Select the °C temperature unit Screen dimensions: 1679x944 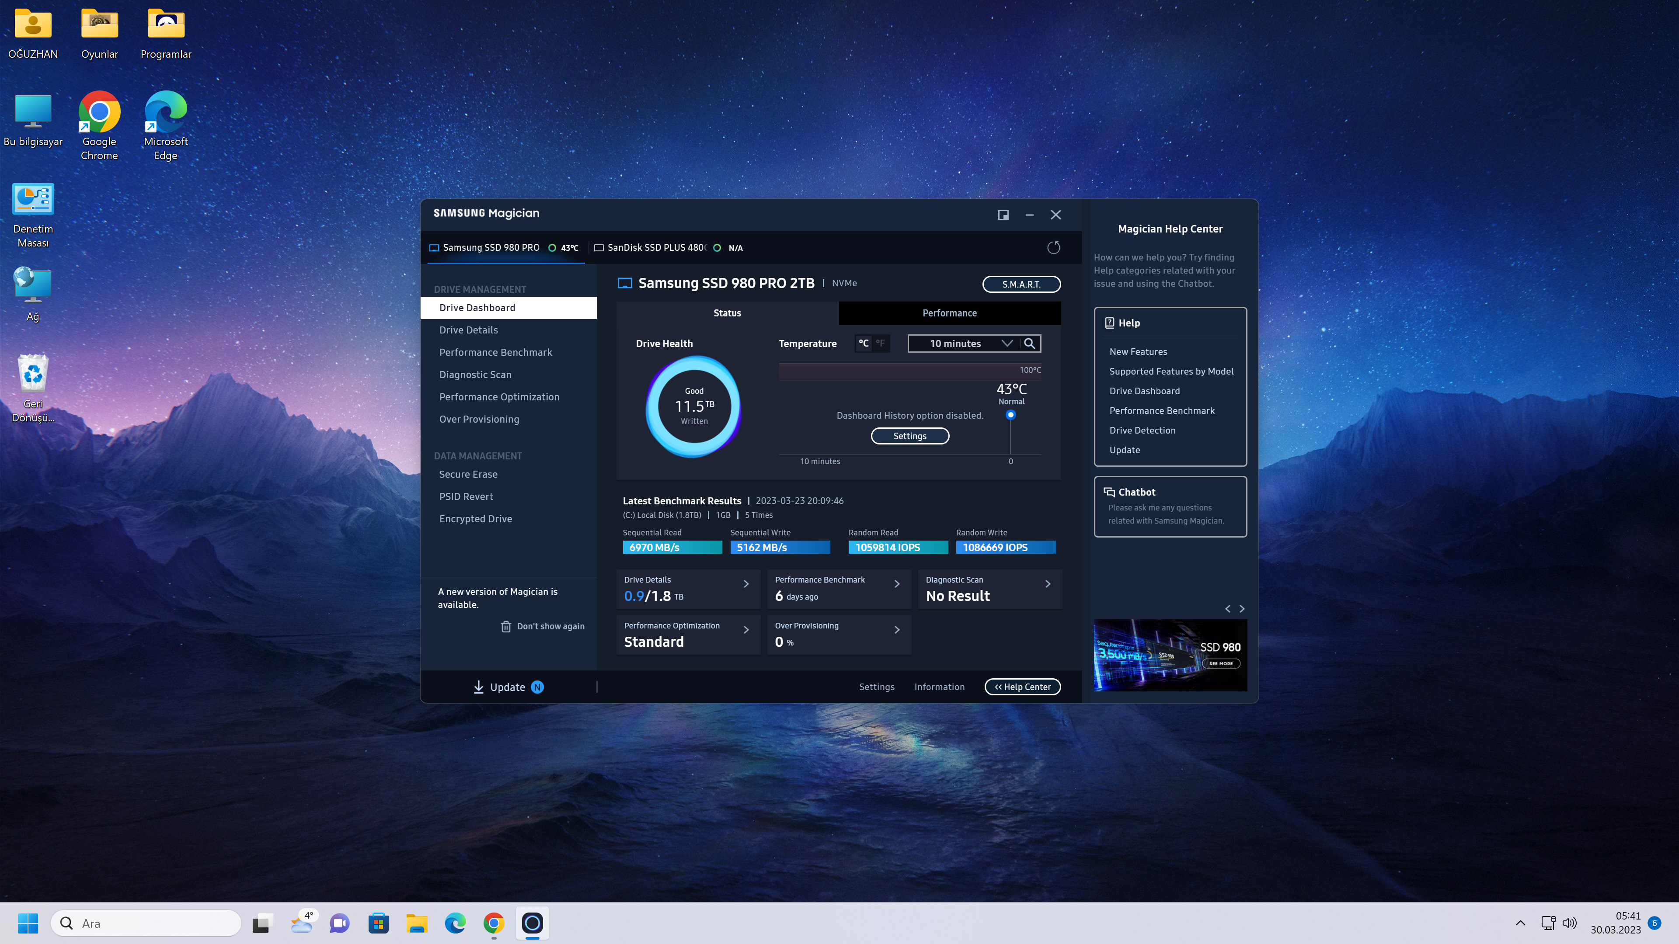point(863,344)
